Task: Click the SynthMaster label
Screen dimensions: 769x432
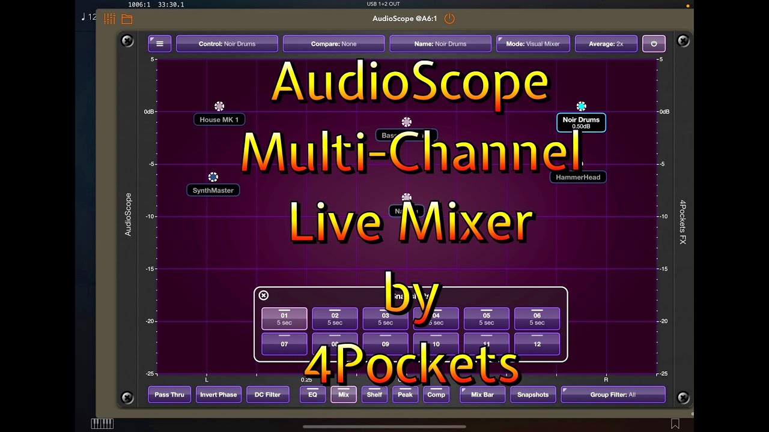Action: click(x=213, y=190)
